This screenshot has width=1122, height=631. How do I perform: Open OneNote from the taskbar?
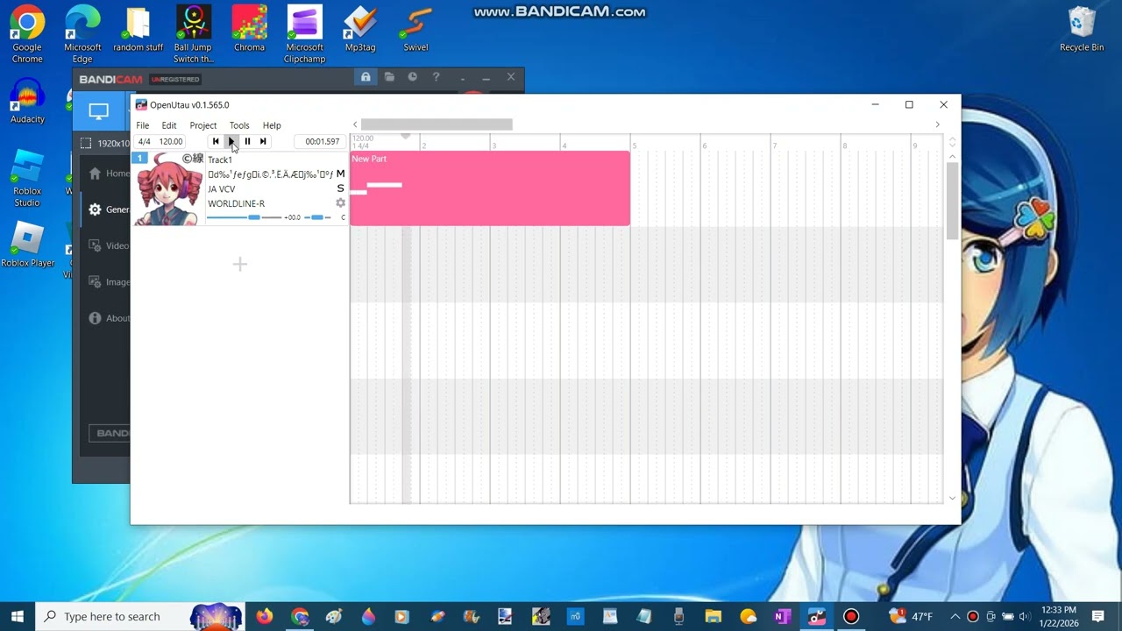point(782,616)
